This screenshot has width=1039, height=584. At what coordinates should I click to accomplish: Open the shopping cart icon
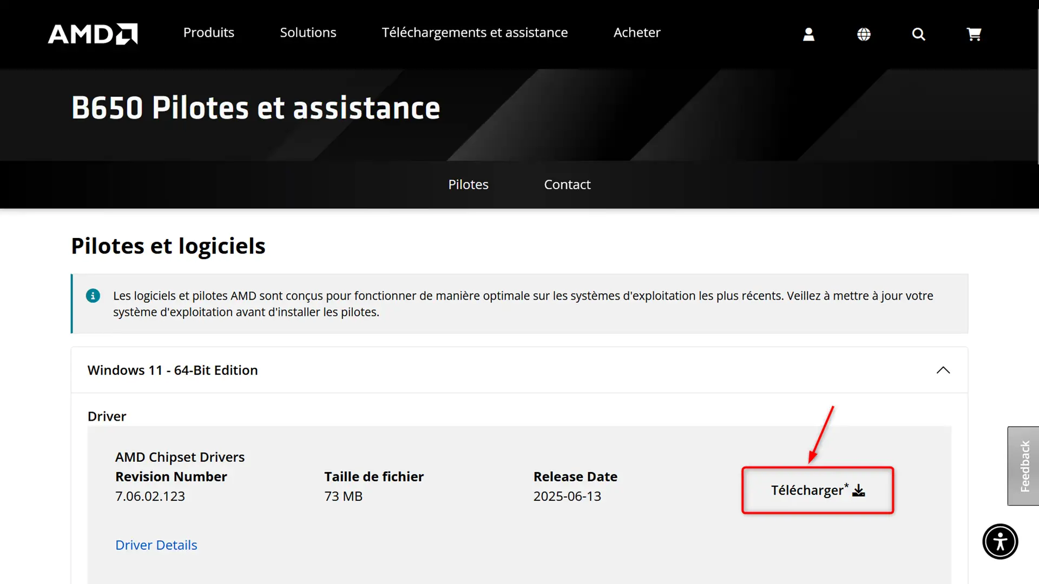pyautogui.click(x=974, y=34)
